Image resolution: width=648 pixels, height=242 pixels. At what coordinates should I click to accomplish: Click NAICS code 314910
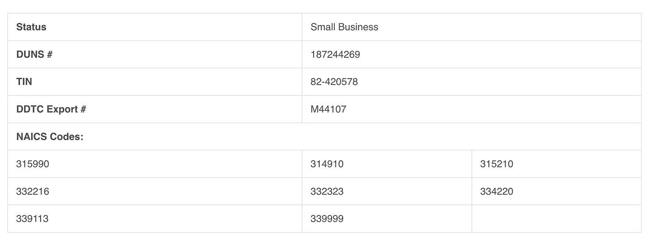click(327, 164)
